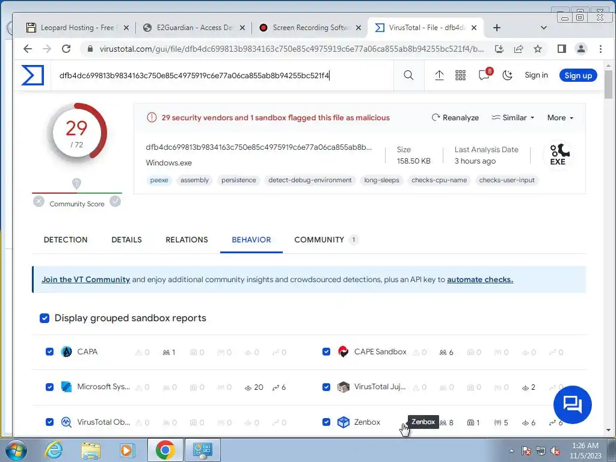
Task: Switch to the DETAILS tab
Action: 126,239
